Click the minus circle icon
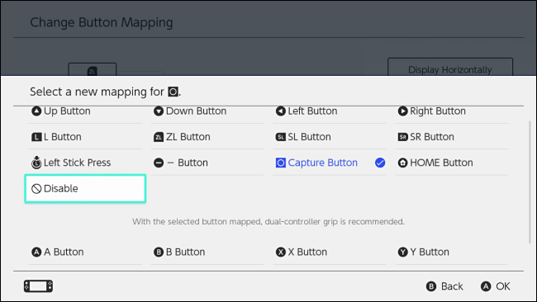537x302 pixels. click(159, 163)
